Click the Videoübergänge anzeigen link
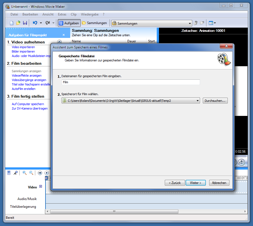This screenshot has height=226, width=253. 29,80
